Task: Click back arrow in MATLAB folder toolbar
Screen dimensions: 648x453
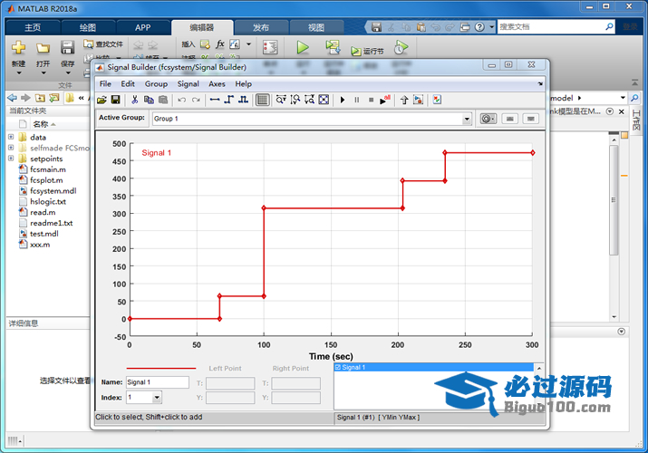Action: [13, 98]
